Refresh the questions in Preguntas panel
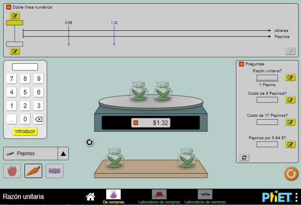The height and width of the screenshot is (205, 301). 244,157
